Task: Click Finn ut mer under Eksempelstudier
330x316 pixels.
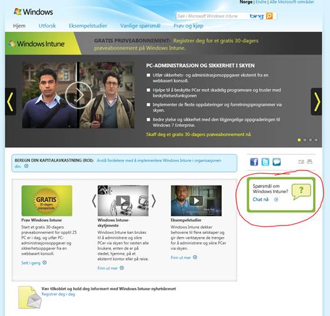Action: coord(181,258)
